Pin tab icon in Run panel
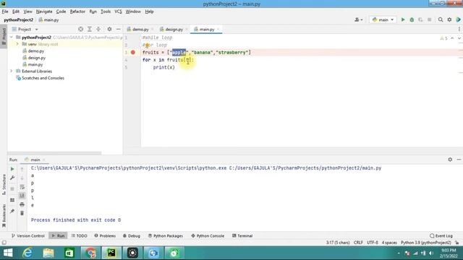 point(12,211)
